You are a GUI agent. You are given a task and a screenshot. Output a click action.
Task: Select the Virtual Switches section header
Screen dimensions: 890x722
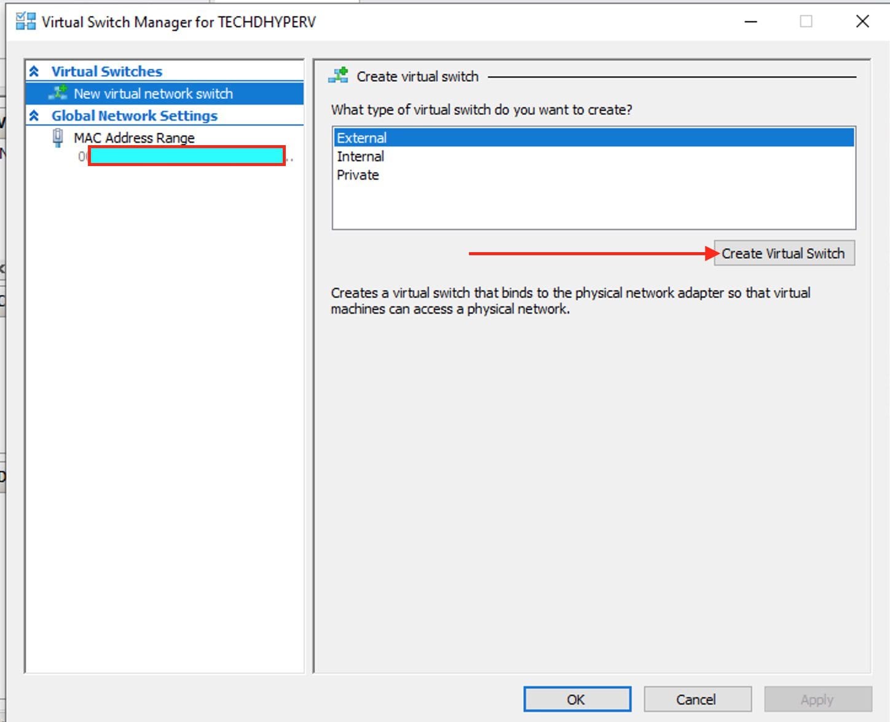click(x=107, y=71)
